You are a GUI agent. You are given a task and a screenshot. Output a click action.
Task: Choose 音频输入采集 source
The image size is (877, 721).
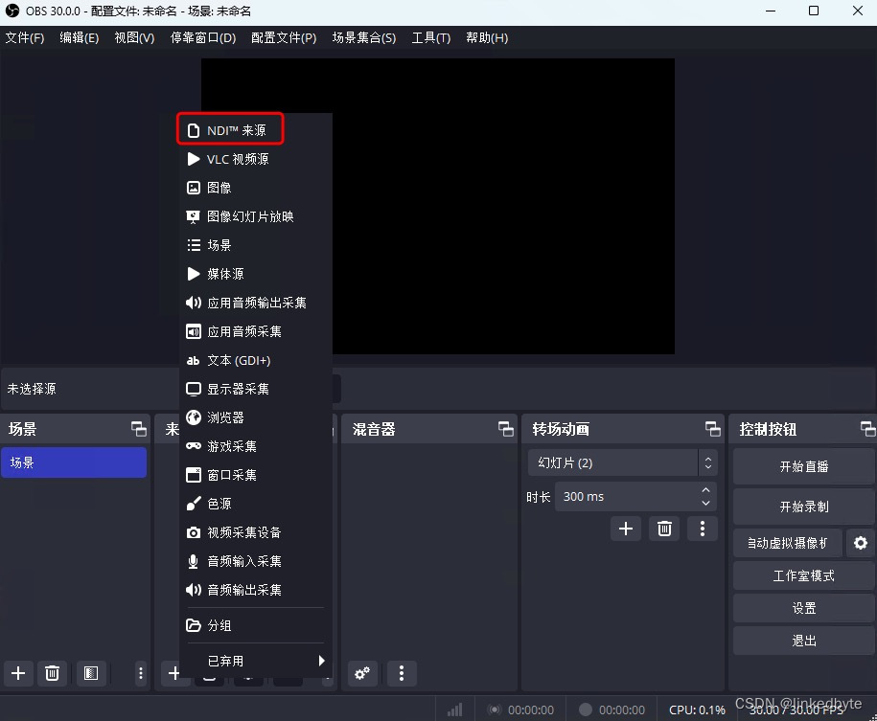tap(256, 561)
